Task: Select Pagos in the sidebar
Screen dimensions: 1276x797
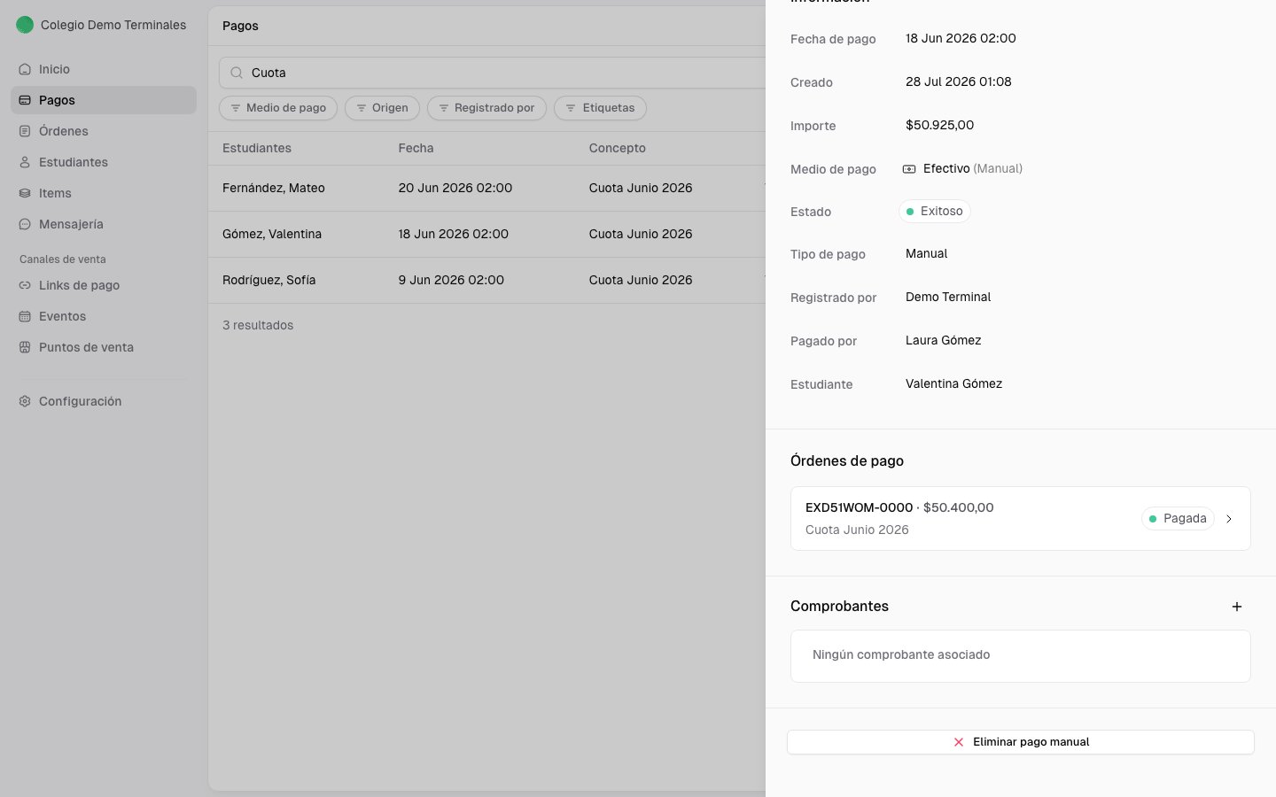Action: coord(104,100)
